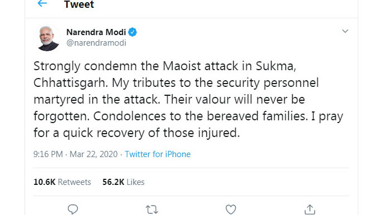Click the 9:16 PM timestamp
The height and width of the screenshot is (215, 375).
click(x=48, y=154)
